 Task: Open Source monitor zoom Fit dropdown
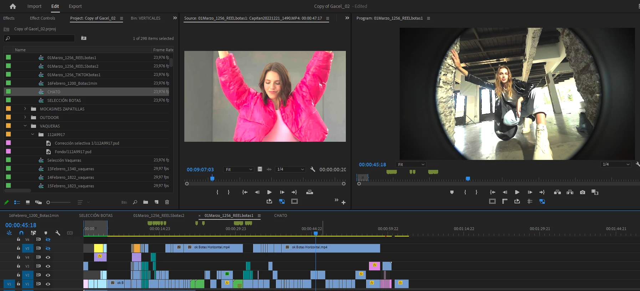point(239,170)
